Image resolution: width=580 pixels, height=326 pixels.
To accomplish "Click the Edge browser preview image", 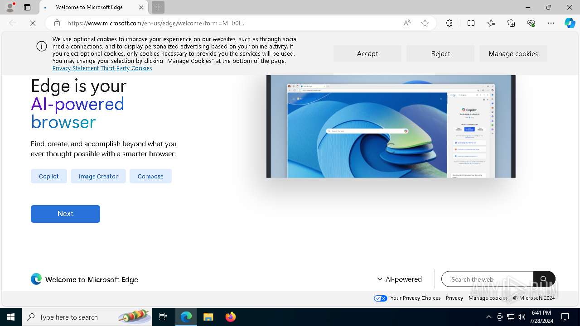I will point(391,126).
